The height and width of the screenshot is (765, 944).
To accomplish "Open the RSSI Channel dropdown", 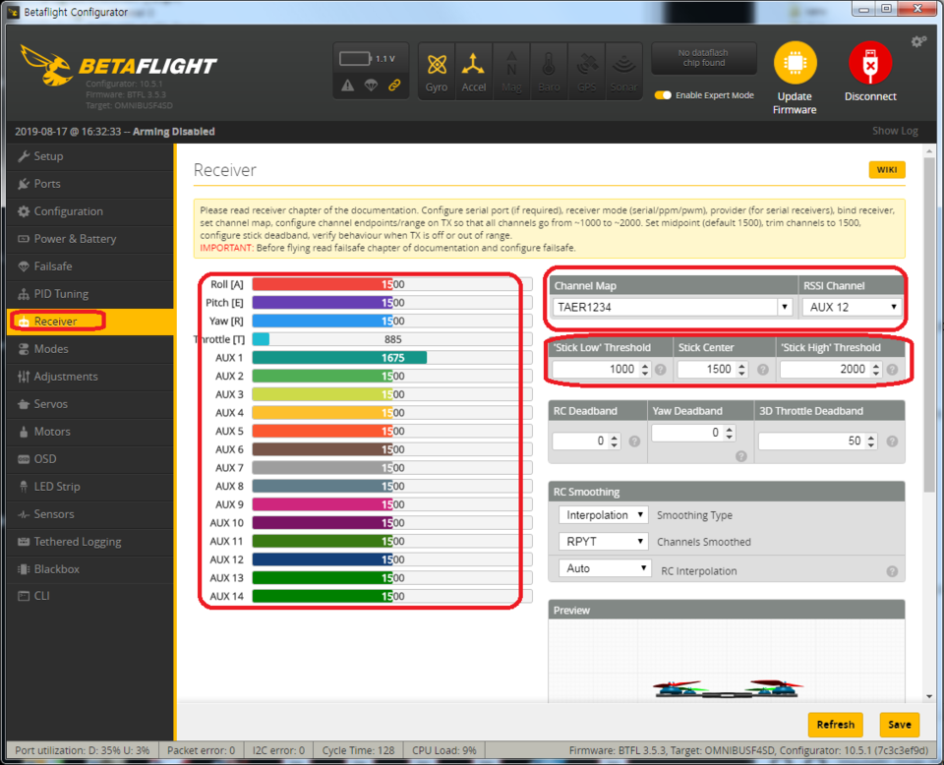I will point(852,307).
